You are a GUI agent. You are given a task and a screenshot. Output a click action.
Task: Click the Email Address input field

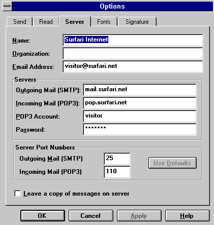133,67
